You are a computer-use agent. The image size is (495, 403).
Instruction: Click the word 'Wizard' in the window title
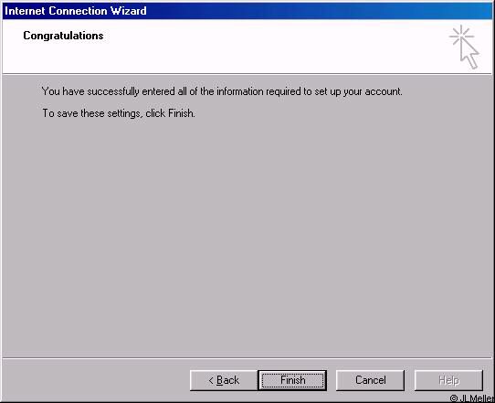(128, 11)
